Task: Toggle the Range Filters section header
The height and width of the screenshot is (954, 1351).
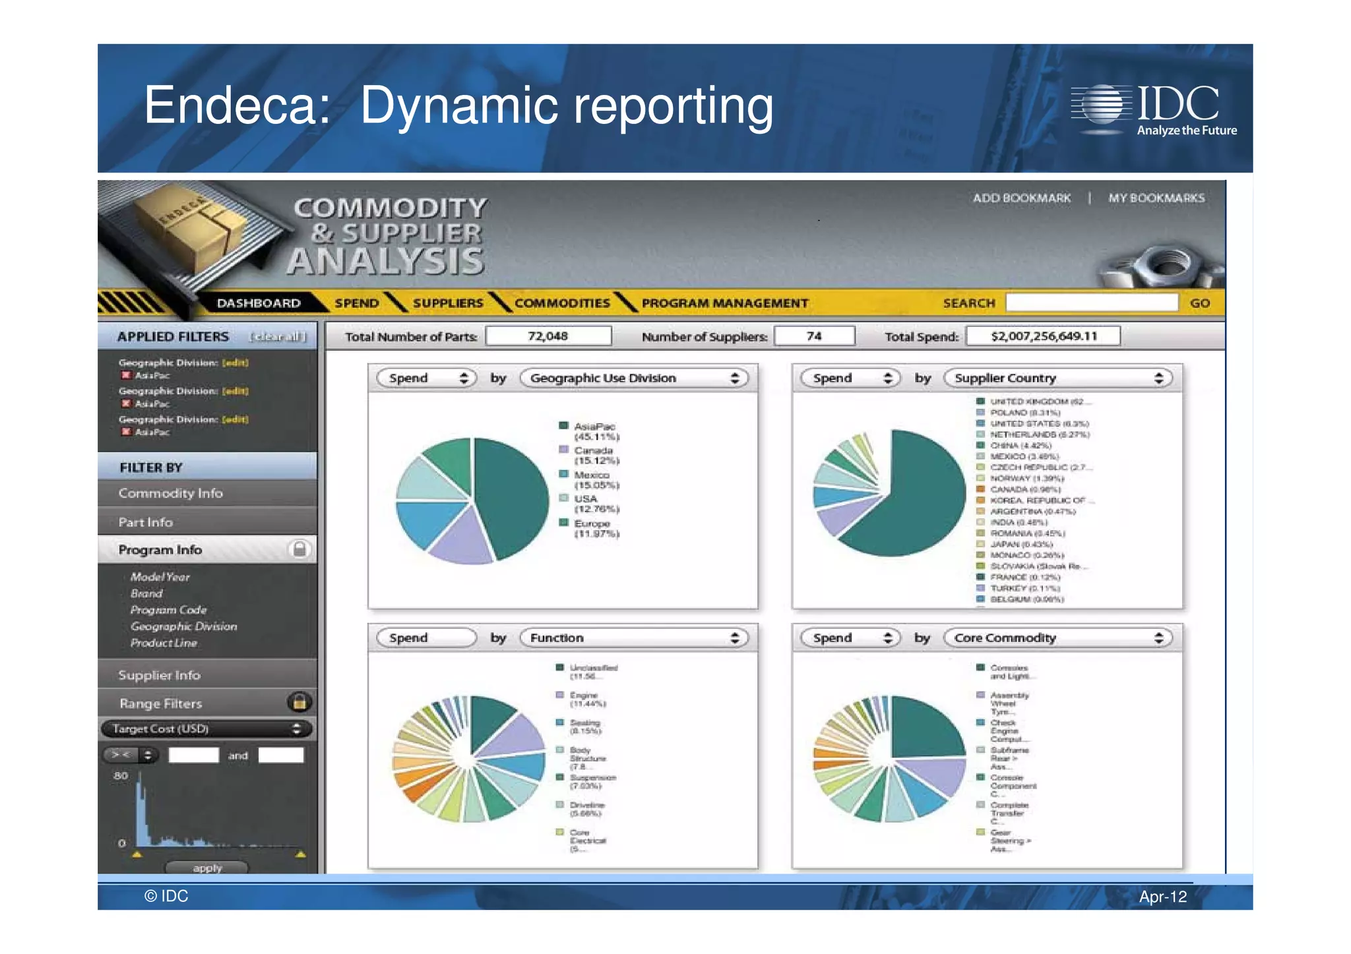Action: (207, 703)
